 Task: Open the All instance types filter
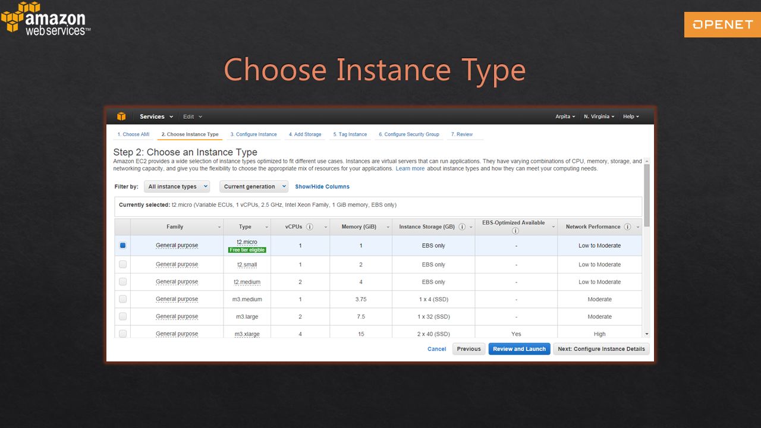(177, 186)
